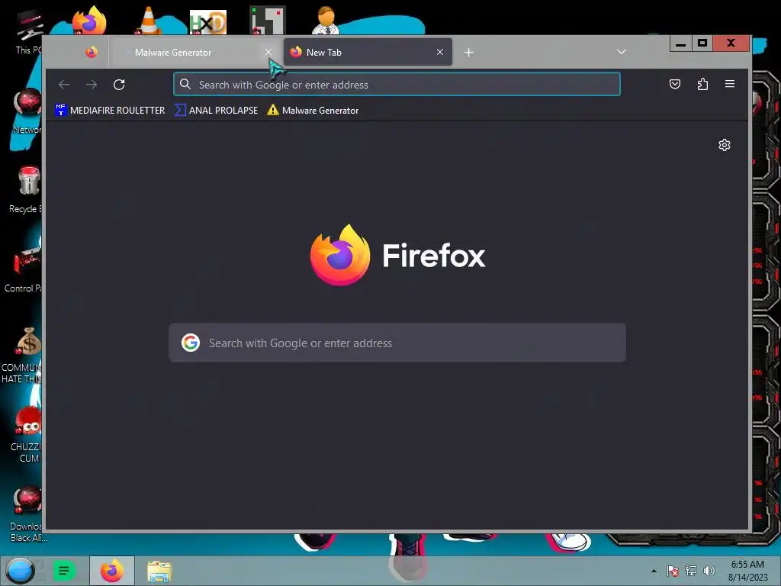The height and width of the screenshot is (586, 781).
Task: Open the Pocket save button
Action: click(x=675, y=84)
